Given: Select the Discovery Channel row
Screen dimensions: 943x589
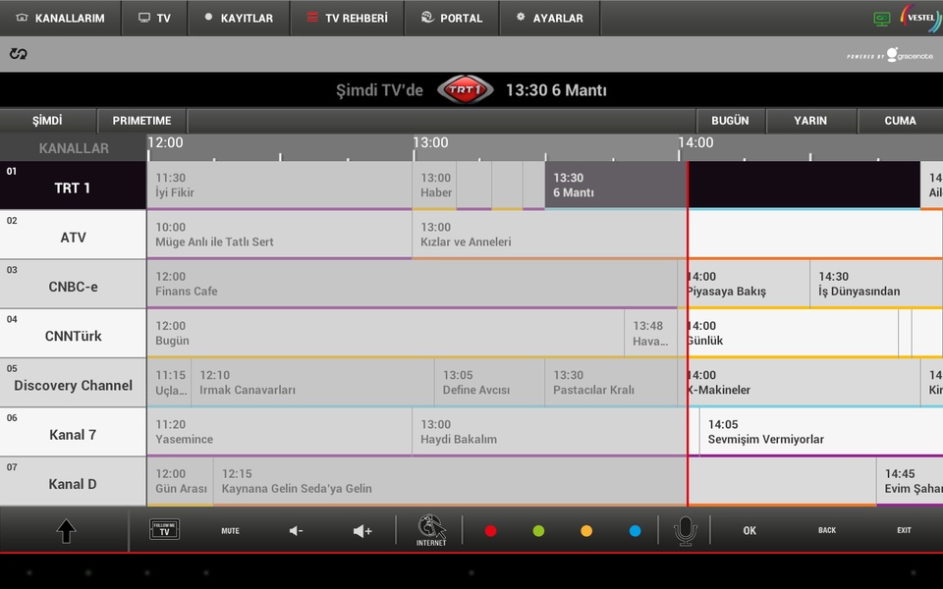Looking at the screenshot, I should pyautogui.click(x=73, y=382).
